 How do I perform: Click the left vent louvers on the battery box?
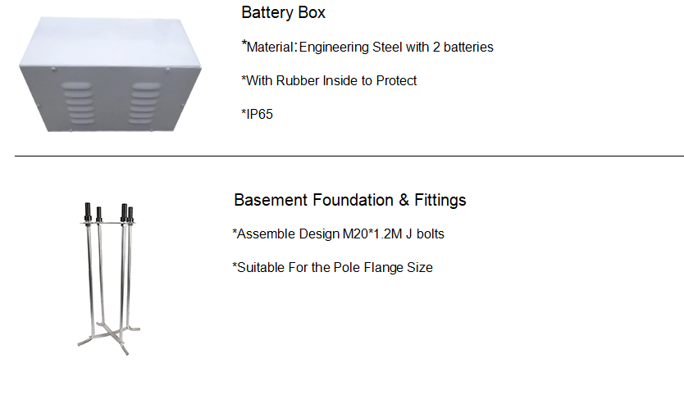(78, 102)
